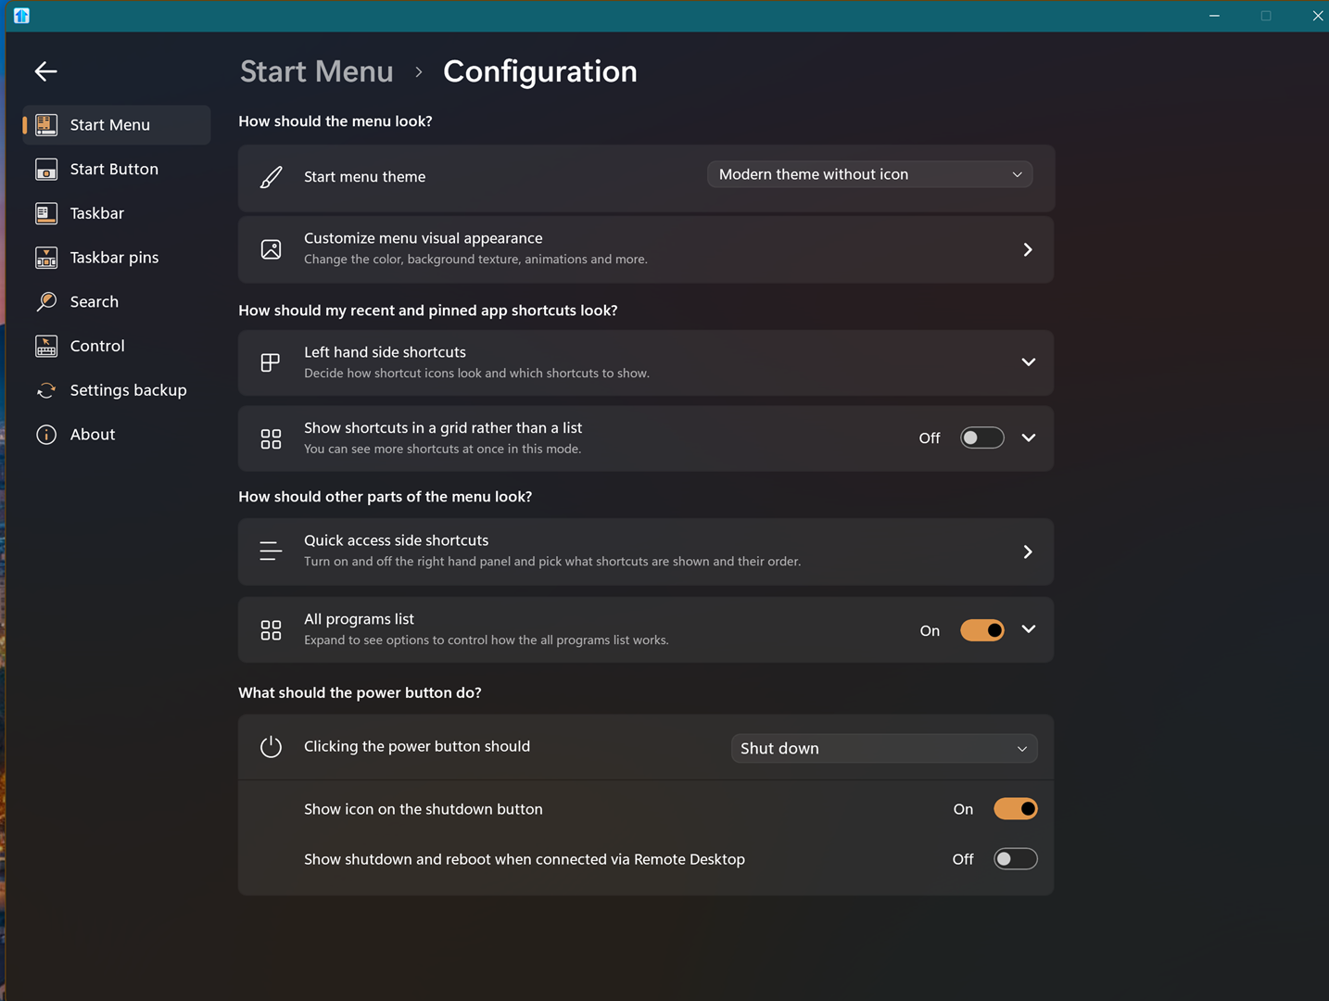Enable shutdown via Remote Desktop toggle
This screenshot has width=1329, height=1001.
click(1015, 859)
